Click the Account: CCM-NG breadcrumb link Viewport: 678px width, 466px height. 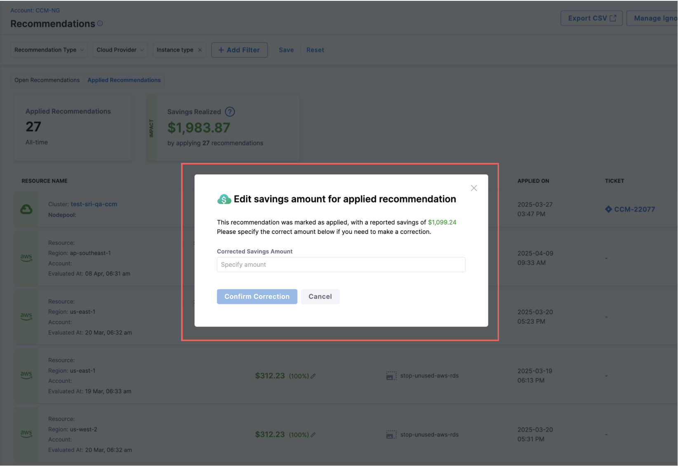pos(35,10)
